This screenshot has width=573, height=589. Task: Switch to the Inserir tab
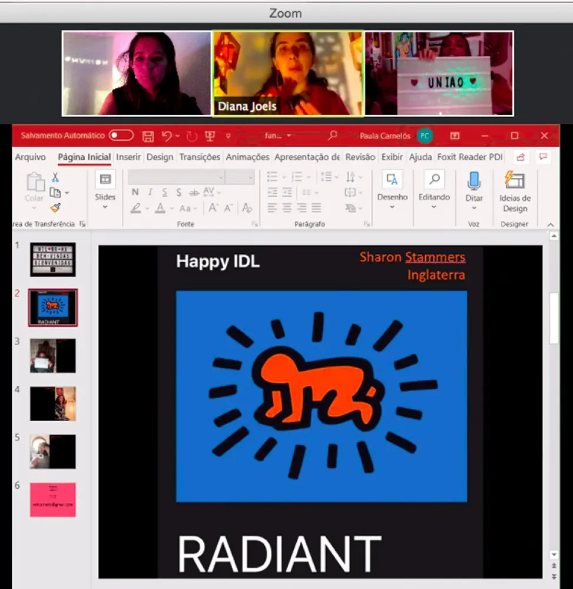click(x=128, y=157)
